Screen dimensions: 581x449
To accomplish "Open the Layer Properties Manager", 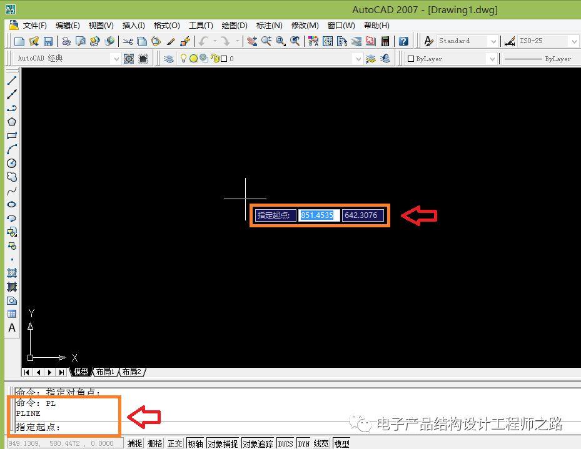I will pos(169,59).
